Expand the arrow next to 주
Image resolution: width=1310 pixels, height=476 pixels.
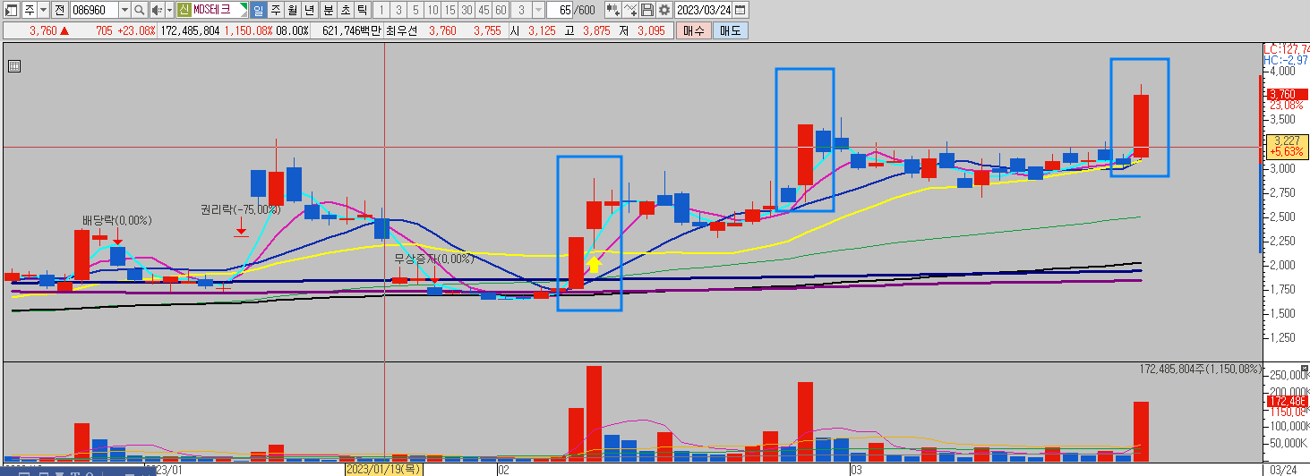pos(43,10)
